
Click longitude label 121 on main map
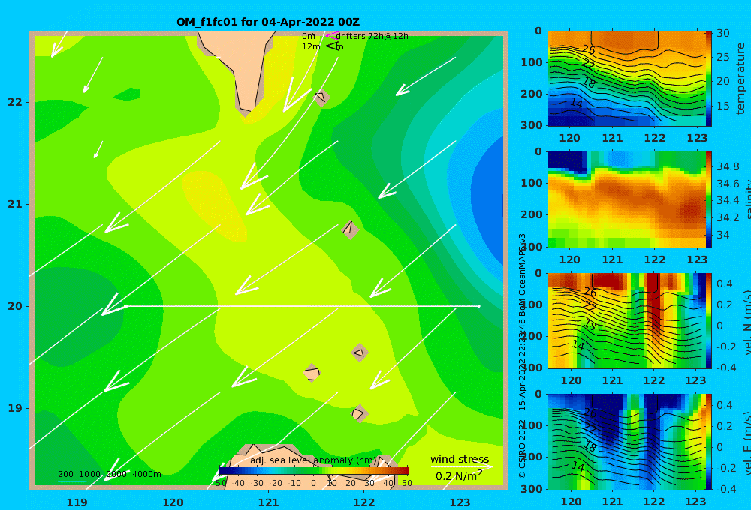(x=269, y=502)
